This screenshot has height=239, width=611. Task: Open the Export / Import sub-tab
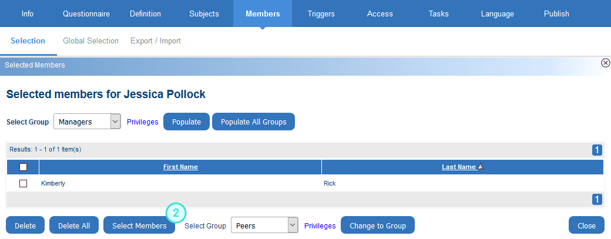(156, 41)
